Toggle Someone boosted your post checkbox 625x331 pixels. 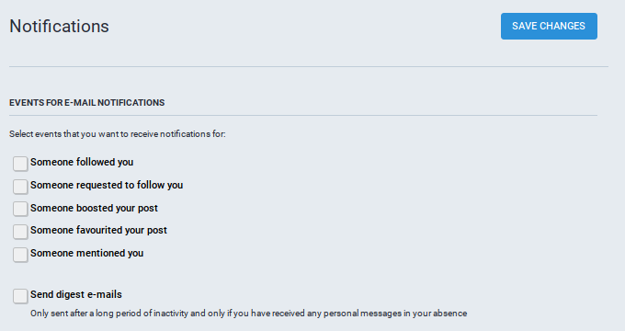pyautogui.click(x=20, y=209)
